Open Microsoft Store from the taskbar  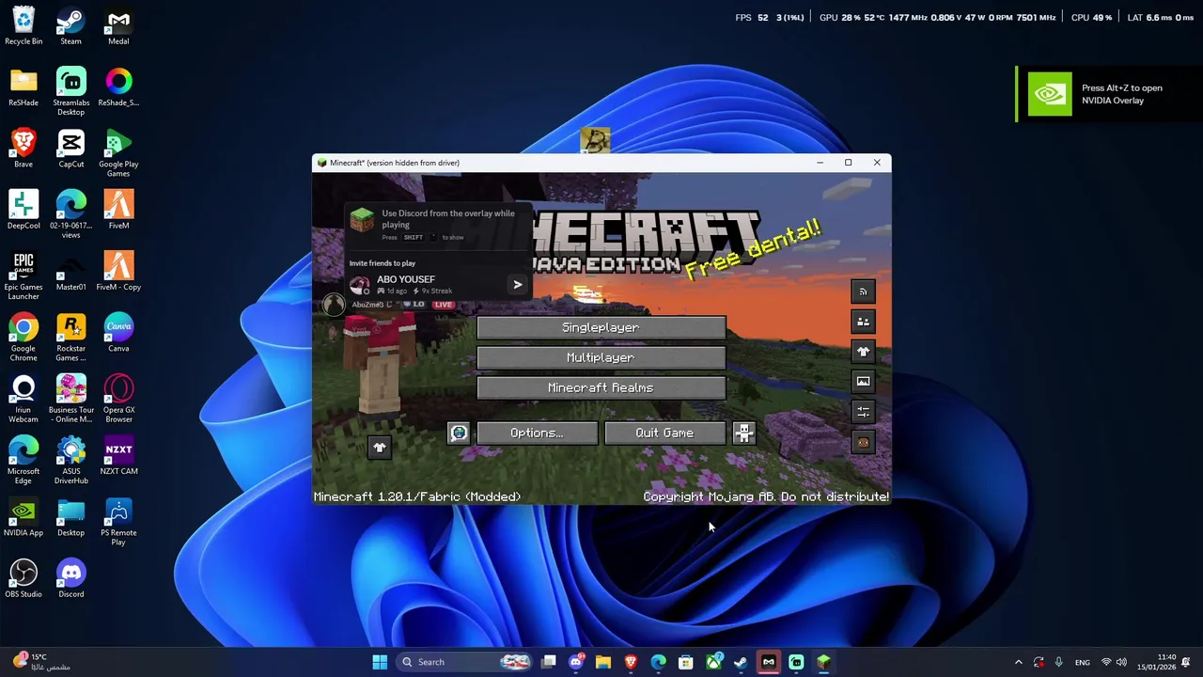coord(686,662)
